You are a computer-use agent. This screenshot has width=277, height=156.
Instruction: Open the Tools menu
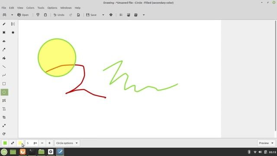[41, 8]
